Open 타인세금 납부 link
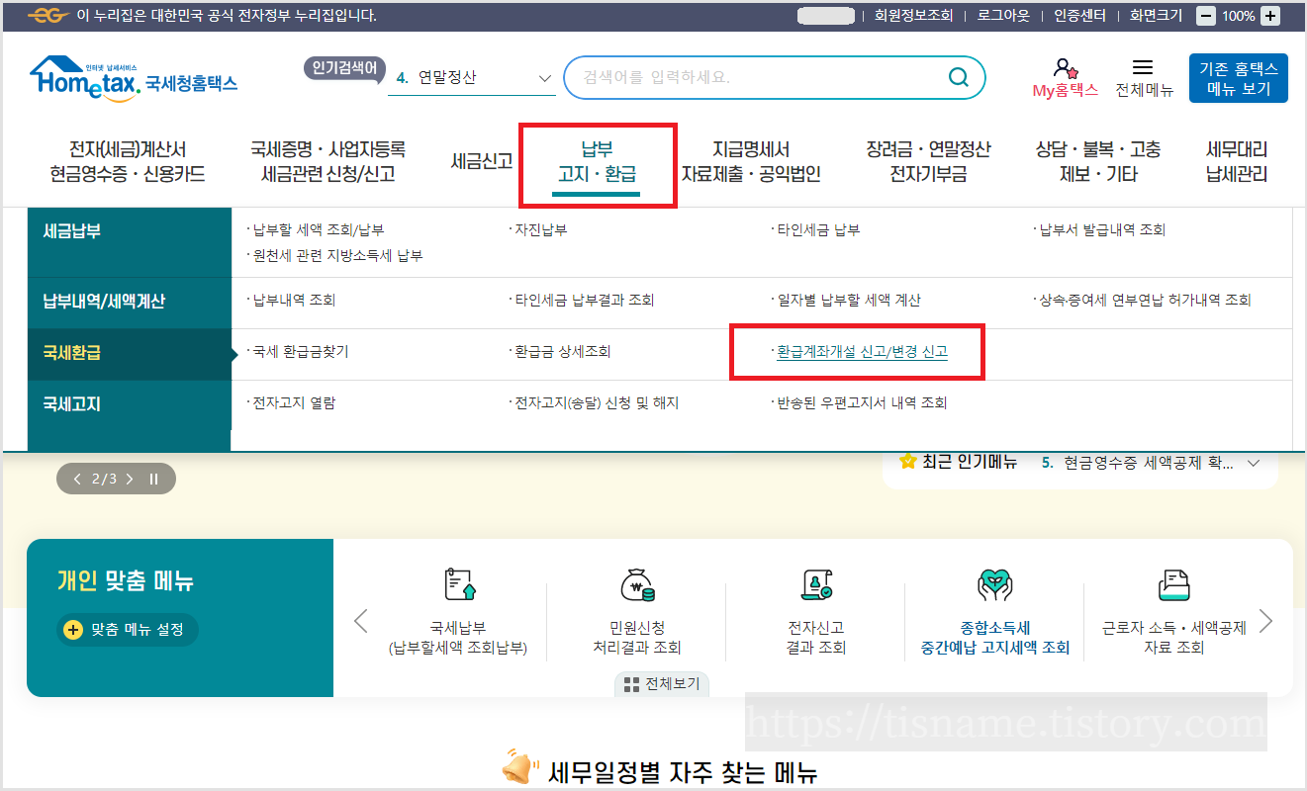 [818, 230]
